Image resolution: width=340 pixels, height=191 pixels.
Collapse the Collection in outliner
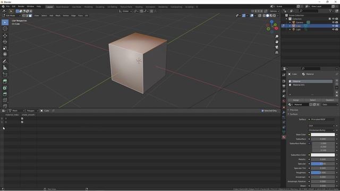pyautogui.click(x=287, y=19)
